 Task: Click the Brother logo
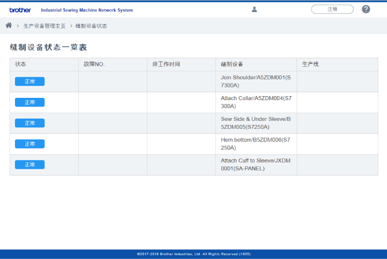(20, 10)
